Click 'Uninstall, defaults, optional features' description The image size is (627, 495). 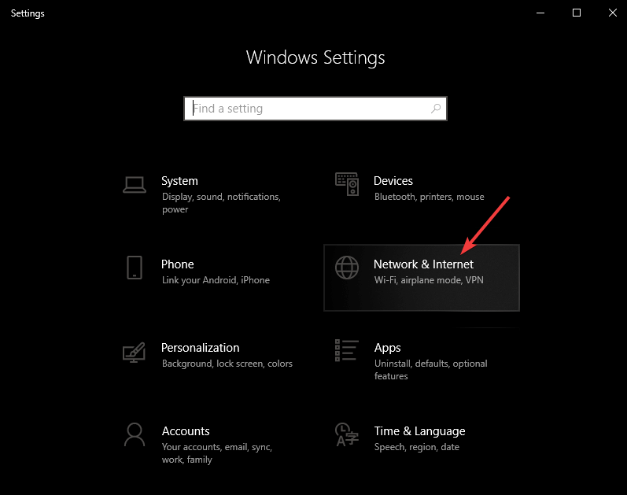point(430,370)
